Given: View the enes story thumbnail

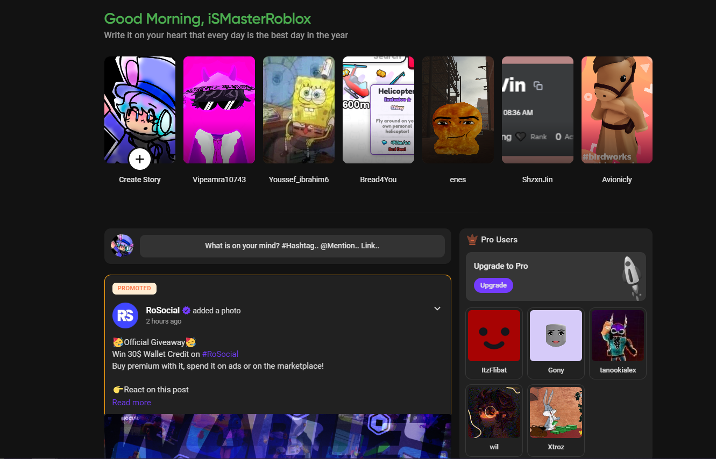Looking at the screenshot, I should [458, 110].
